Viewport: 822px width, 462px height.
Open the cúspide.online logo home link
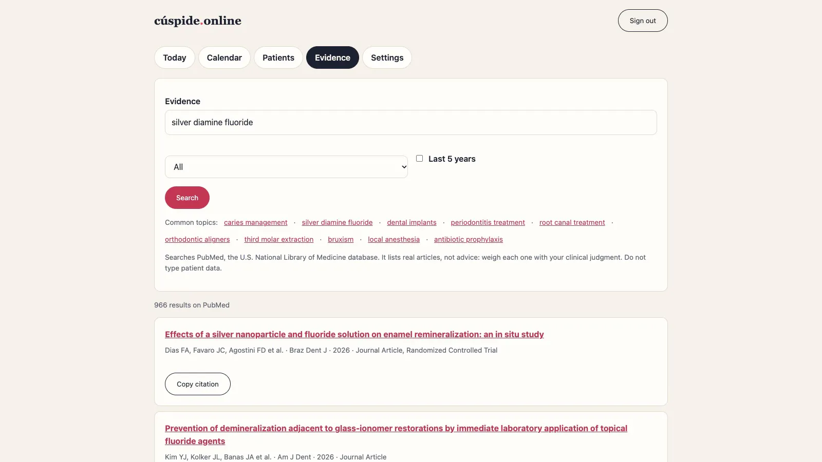pyautogui.click(x=198, y=21)
